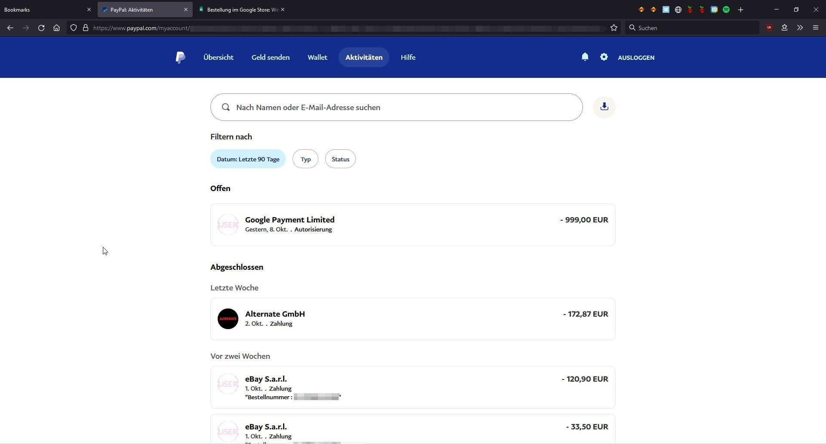The height and width of the screenshot is (444, 826).
Task: Click the download activity report icon
Action: pyautogui.click(x=604, y=107)
